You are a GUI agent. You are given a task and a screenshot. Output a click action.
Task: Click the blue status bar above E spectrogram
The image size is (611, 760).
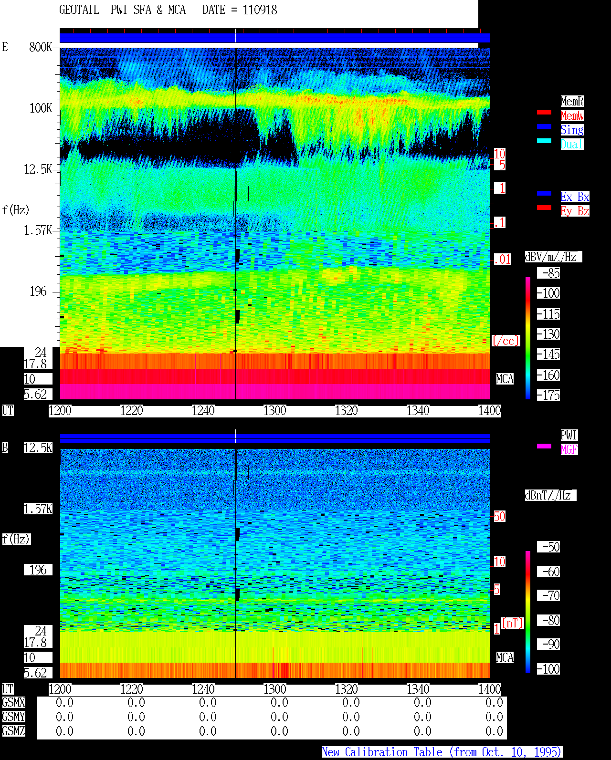(x=274, y=38)
